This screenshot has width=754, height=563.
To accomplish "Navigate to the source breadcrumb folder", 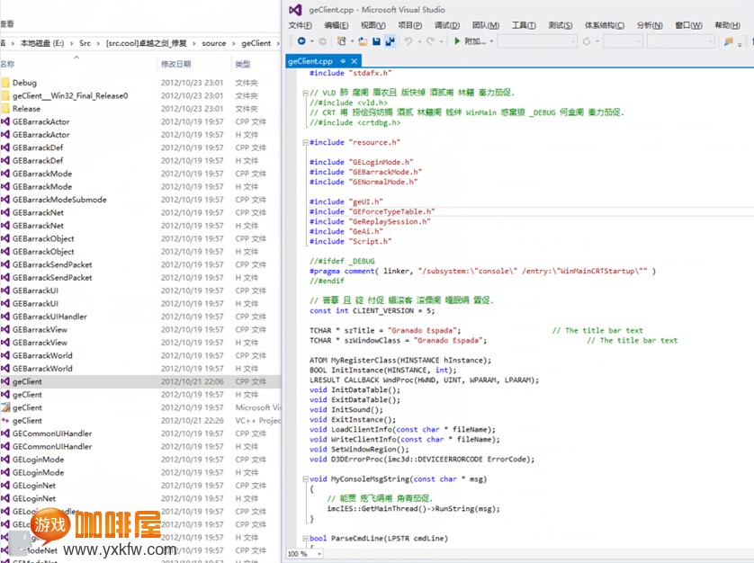I will point(213,43).
